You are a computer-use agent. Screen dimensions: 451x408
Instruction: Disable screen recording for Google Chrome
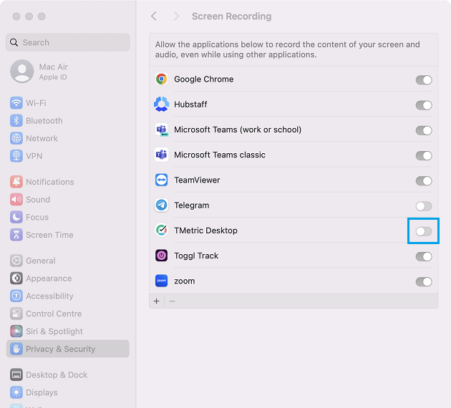(x=424, y=80)
